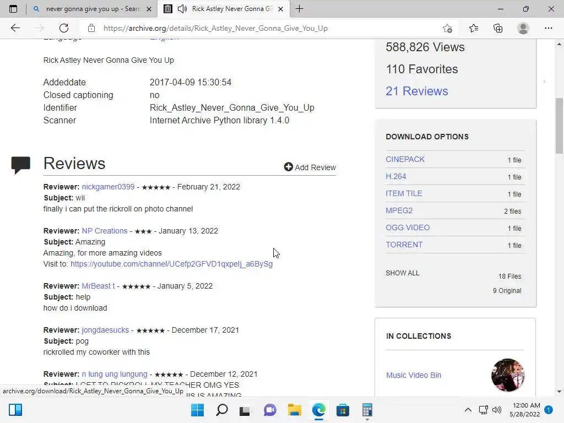
Task: Click the '588,826 Views' text
Action: (x=425, y=47)
